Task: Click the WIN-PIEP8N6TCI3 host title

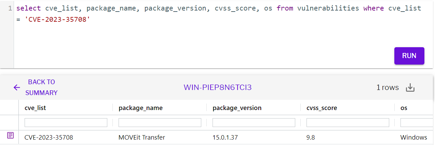Action: [218, 88]
